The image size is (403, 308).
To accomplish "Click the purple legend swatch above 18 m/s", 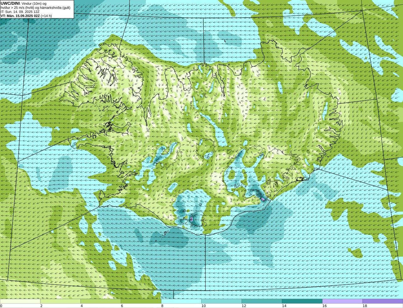I will point(383,301).
